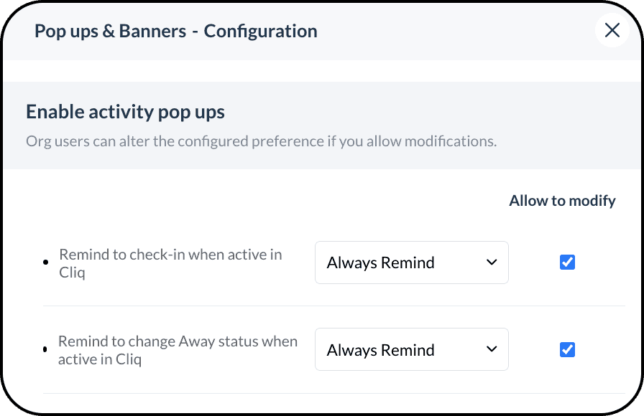Click the Org users can alter description text
644x416 pixels.
click(x=261, y=141)
